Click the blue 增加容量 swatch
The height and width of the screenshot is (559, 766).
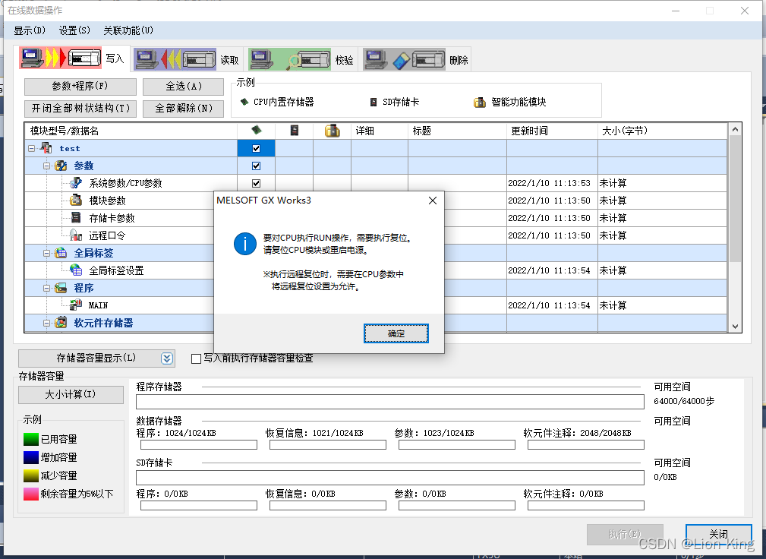(x=31, y=457)
